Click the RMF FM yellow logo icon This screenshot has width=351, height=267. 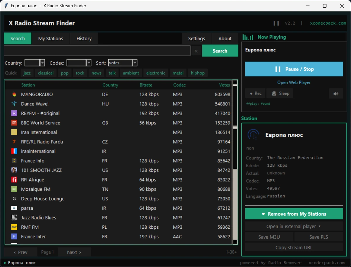click(14, 227)
